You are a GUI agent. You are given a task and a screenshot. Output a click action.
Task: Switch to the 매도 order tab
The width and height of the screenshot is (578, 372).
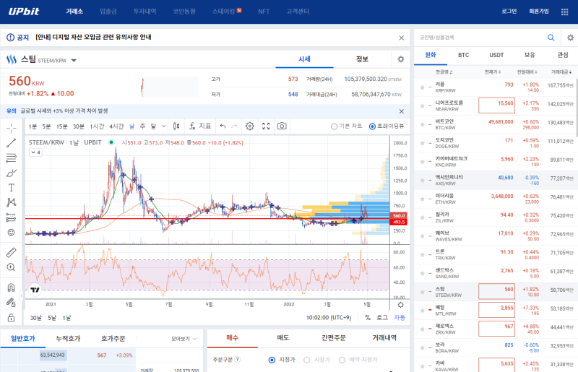pos(283,338)
